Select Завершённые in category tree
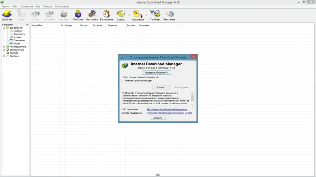This screenshot has width=316, height=177. click(17, 50)
